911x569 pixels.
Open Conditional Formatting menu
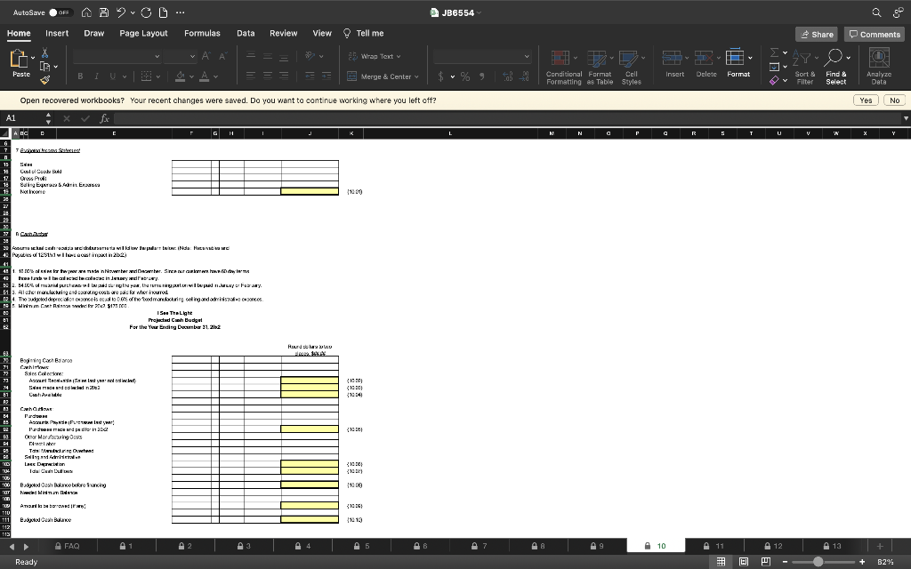[x=563, y=67]
